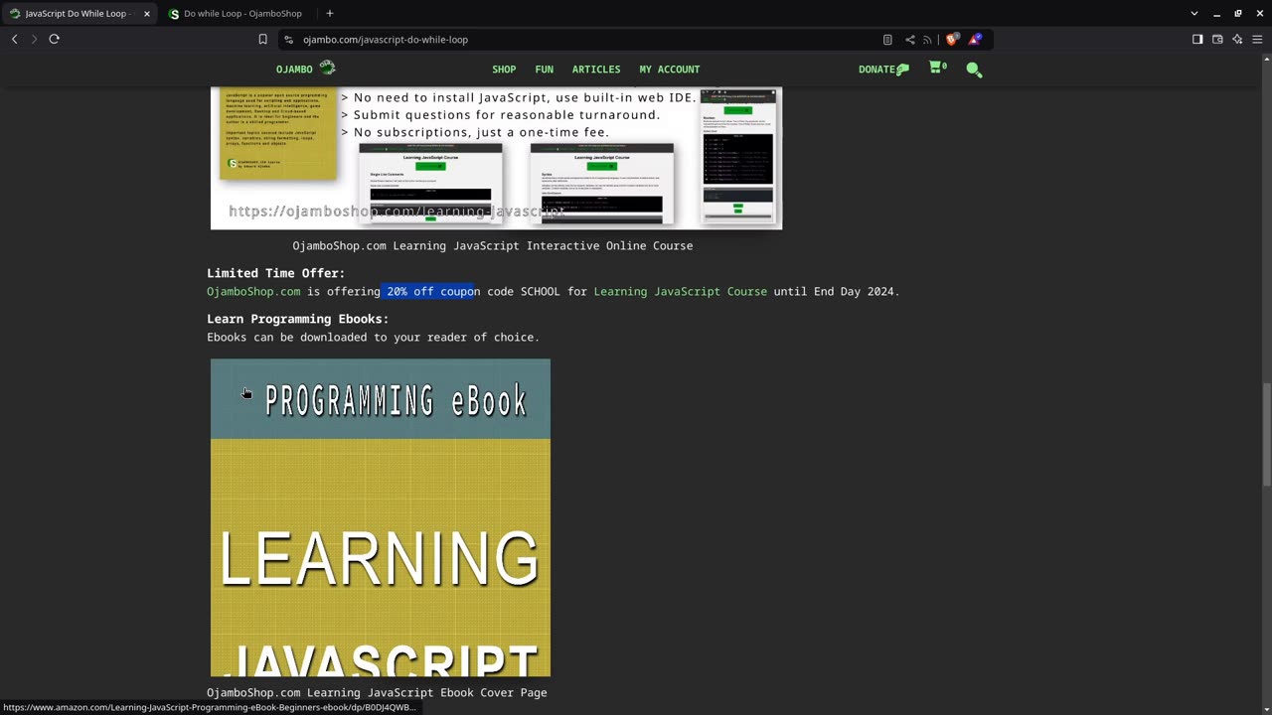Screen dimensions: 1272x715
Task: Click the OJAMBO site title
Action: point(294,70)
